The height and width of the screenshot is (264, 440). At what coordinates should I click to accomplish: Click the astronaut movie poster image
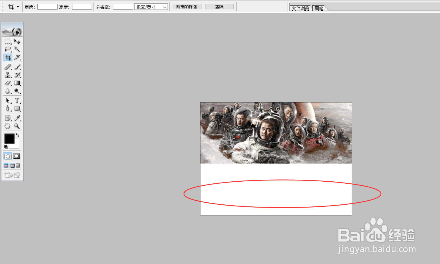tap(276, 133)
